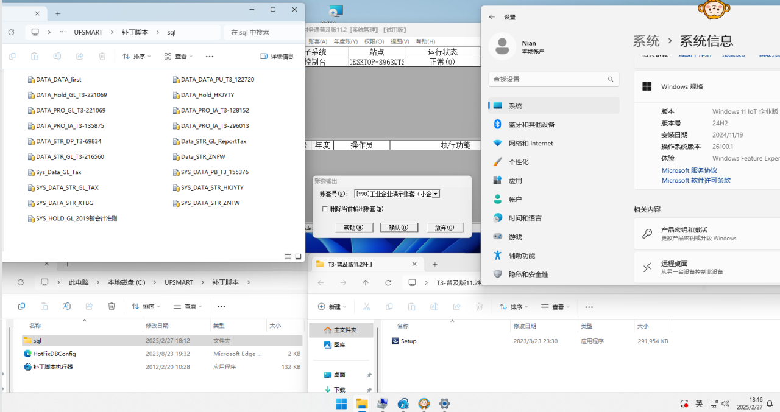Go back in Settings window
Viewport: 780px width, 412px height.
click(x=492, y=17)
